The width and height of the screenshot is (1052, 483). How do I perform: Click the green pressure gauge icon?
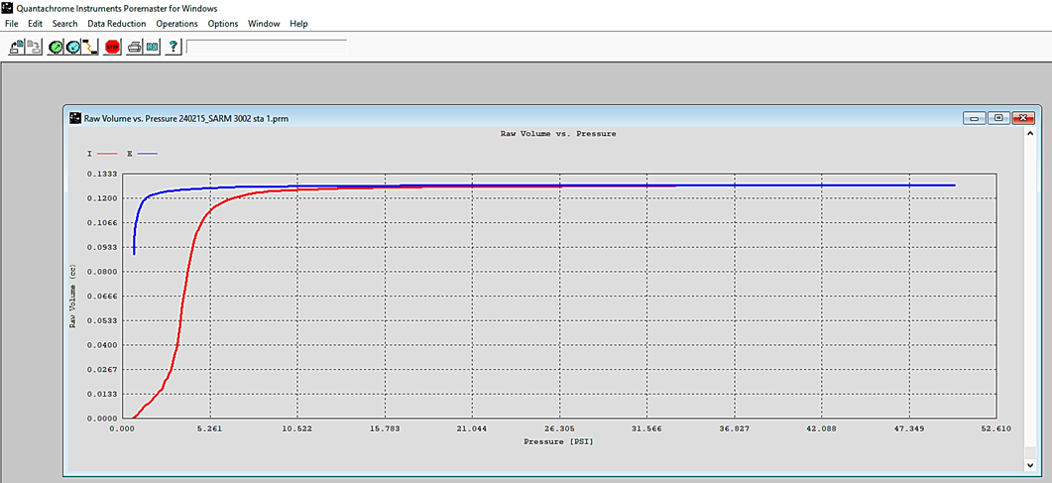pyautogui.click(x=56, y=47)
